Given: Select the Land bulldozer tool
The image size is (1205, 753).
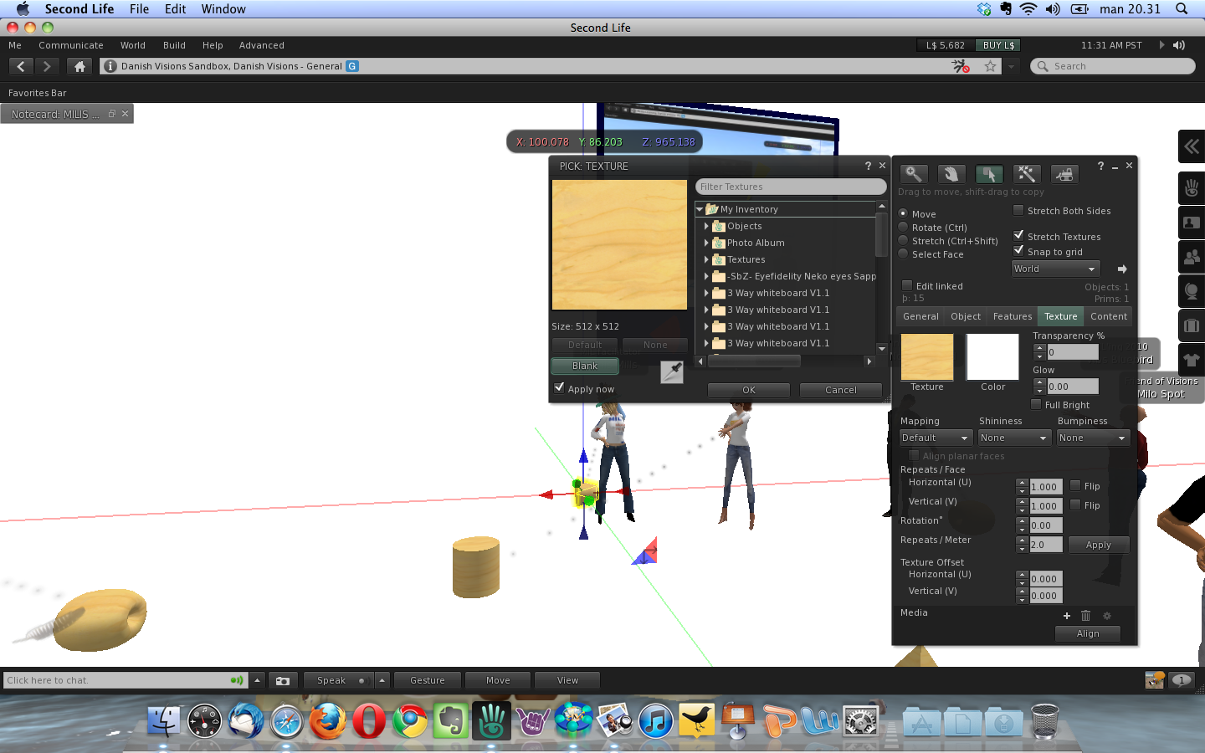Looking at the screenshot, I should pos(1064,174).
